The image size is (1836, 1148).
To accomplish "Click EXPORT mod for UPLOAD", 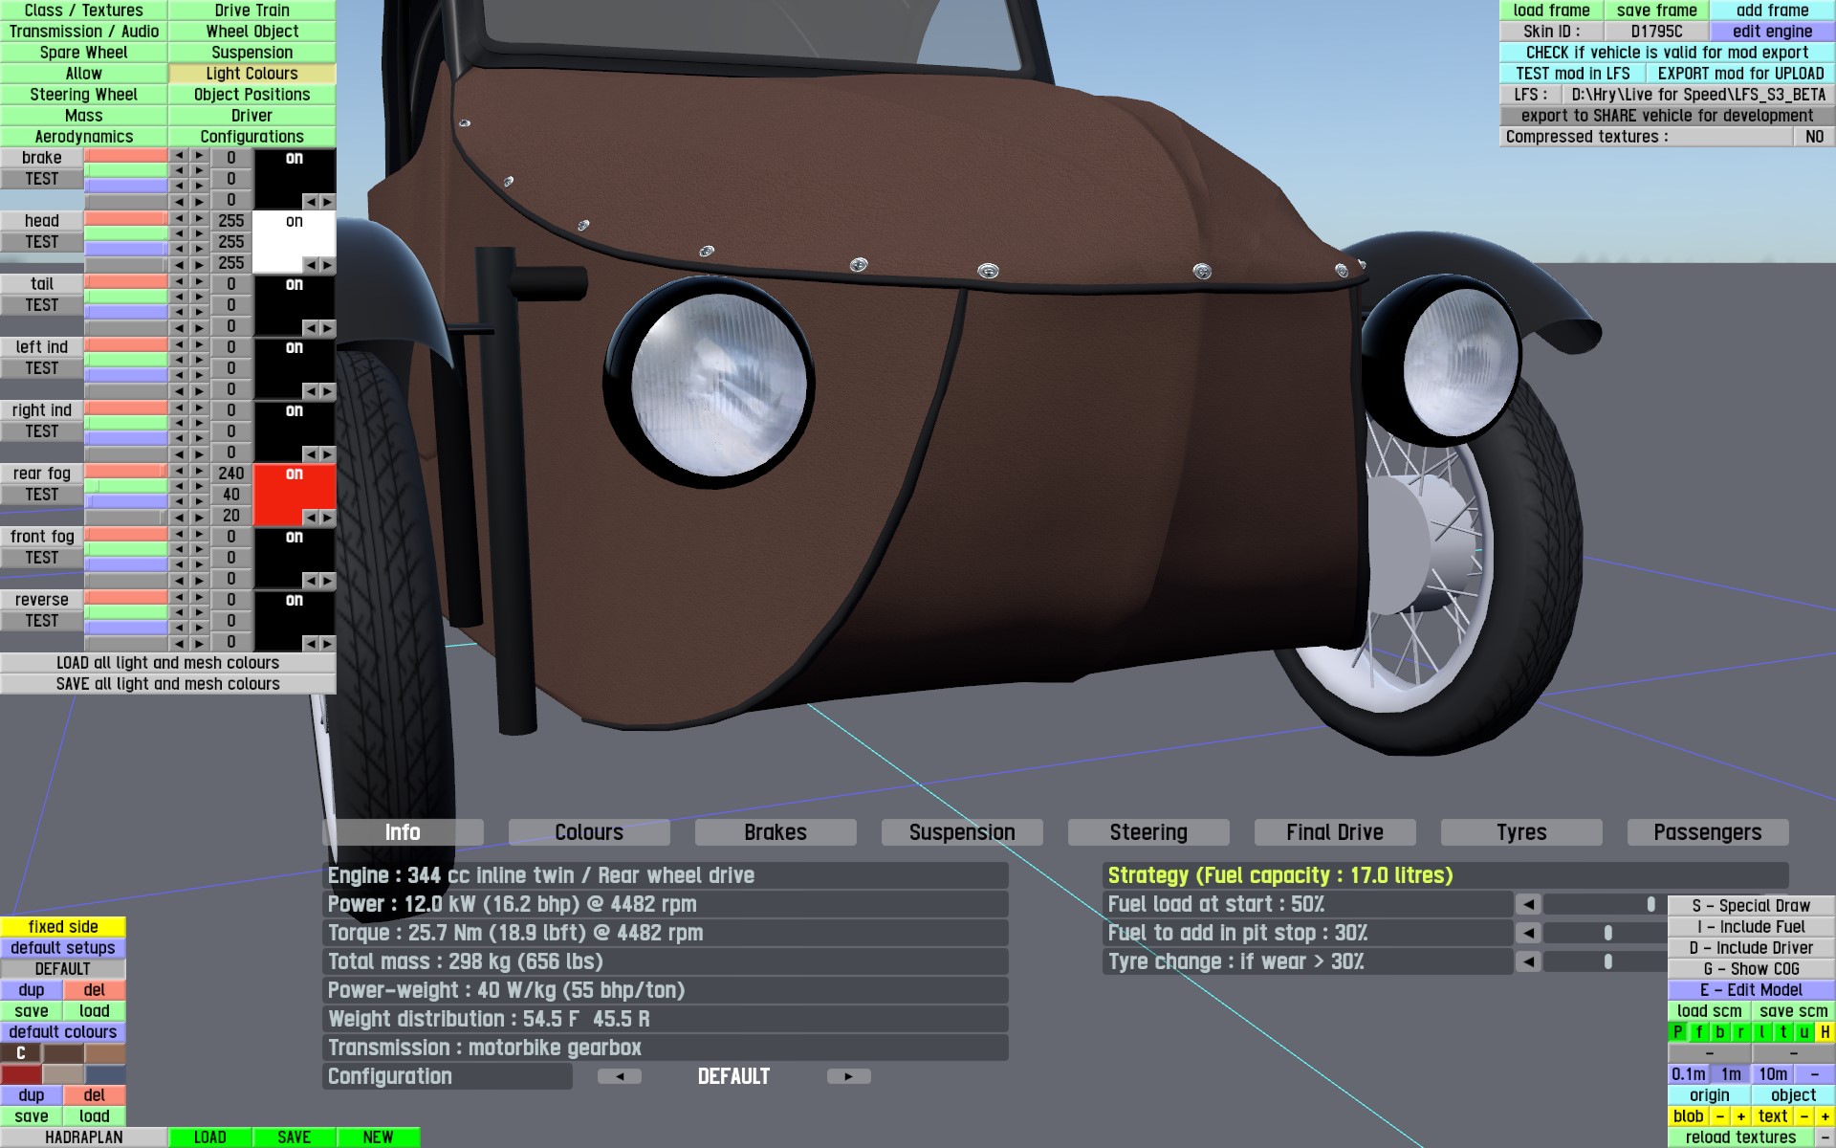I will (1740, 74).
